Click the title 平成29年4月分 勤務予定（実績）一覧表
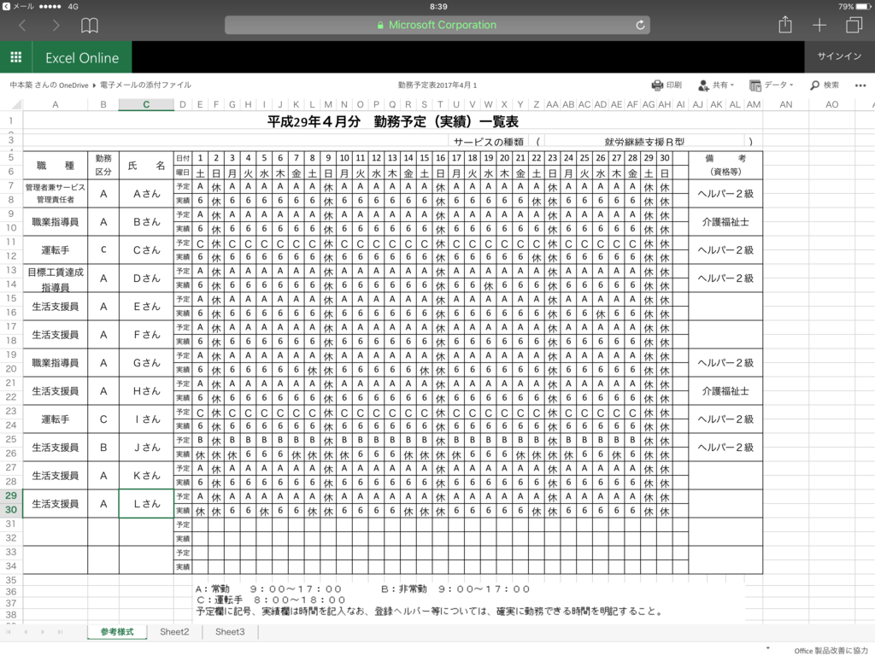This screenshot has width=875, height=656. pyautogui.click(x=393, y=121)
